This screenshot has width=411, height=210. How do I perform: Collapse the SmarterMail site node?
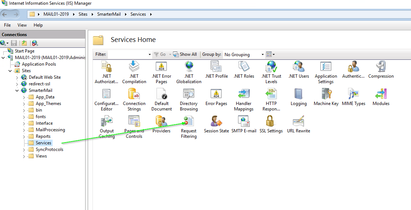click(x=17, y=90)
